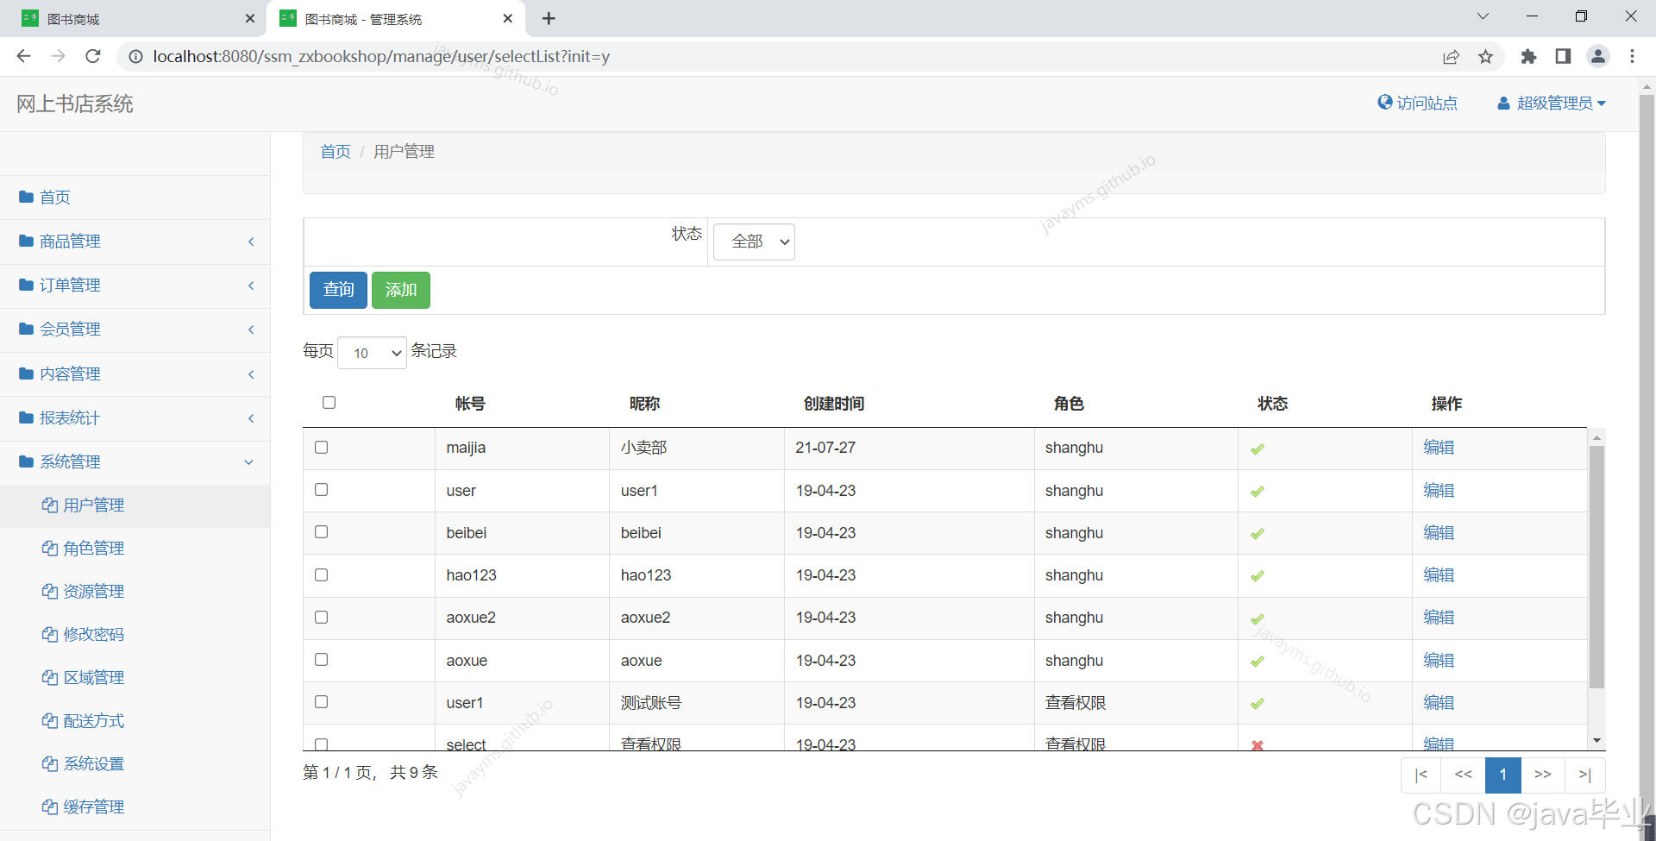Toggle the select-all checkbox in table header
1656x841 pixels.
329,402
